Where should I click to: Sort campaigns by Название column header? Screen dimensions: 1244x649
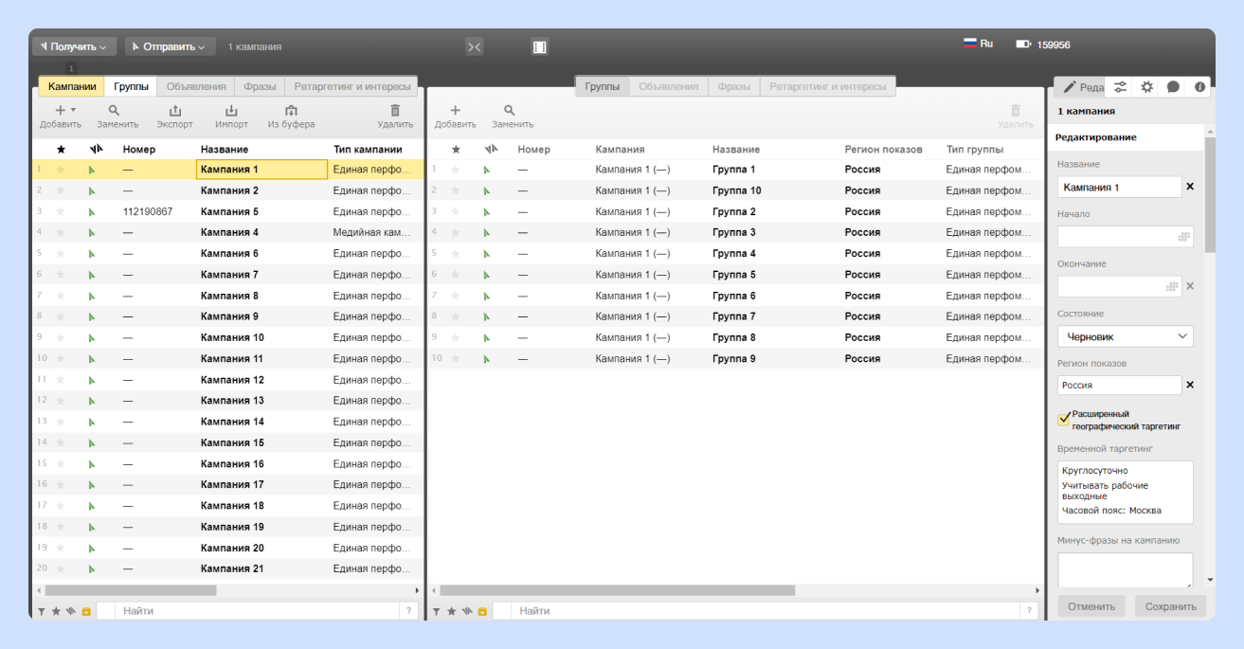coord(225,150)
